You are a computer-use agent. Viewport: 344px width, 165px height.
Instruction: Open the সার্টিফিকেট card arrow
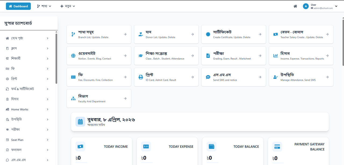click(x=260, y=34)
